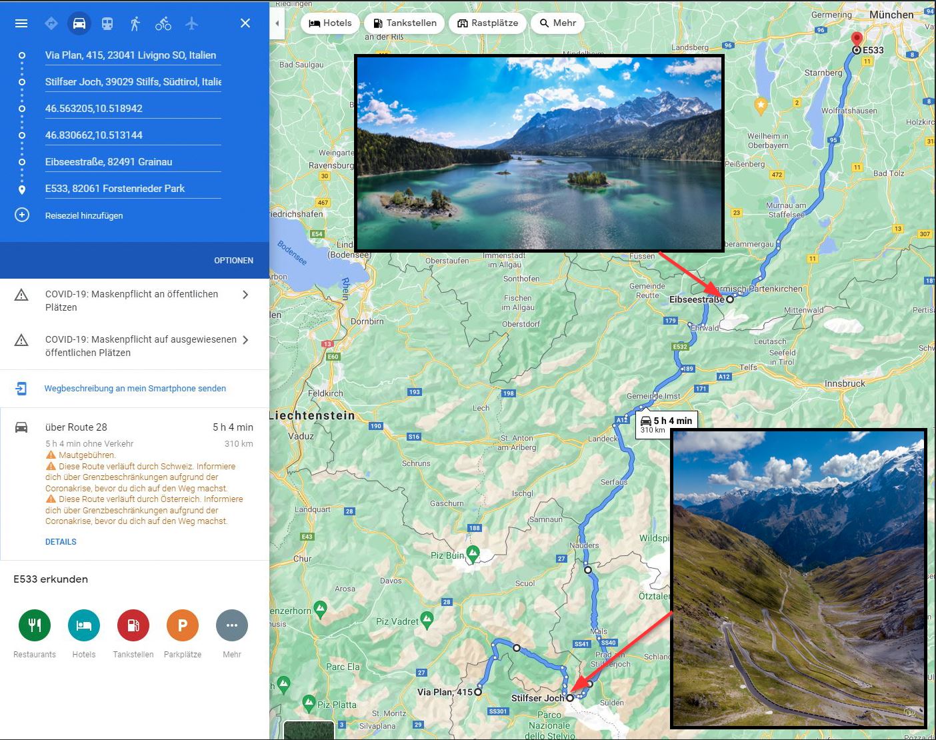936x740 pixels.
Task: Click the red destination pin at E533
Action: click(x=857, y=41)
